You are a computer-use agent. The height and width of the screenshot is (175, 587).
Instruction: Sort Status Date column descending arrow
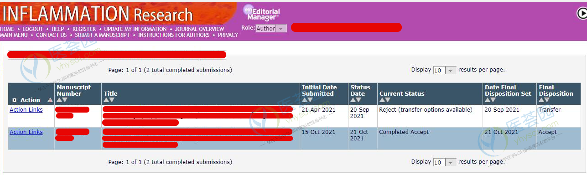[x=359, y=100]
